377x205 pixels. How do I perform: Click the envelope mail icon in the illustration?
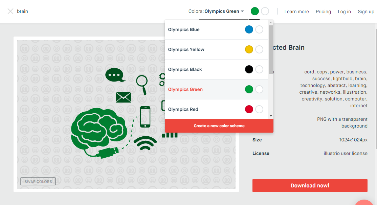pyautogui.click(x=123, y=97)
